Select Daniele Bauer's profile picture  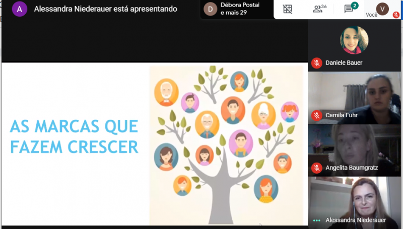coord(354,40)
